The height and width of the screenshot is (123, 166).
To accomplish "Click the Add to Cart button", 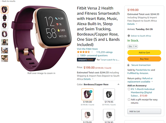I will click(x=144, y=53).
